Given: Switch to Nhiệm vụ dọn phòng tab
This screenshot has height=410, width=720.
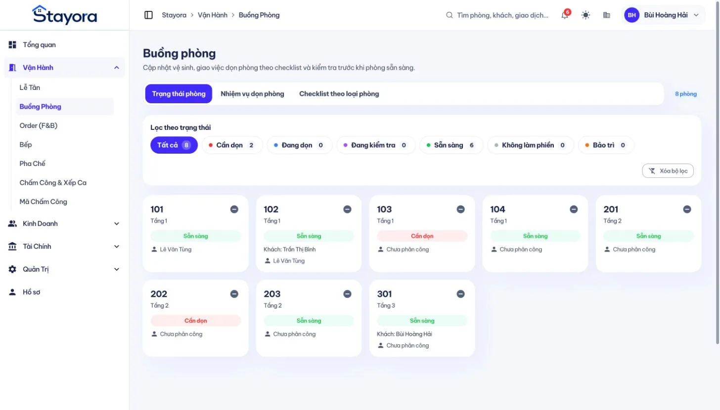Looking at the screenshot, I should [252, 94].
